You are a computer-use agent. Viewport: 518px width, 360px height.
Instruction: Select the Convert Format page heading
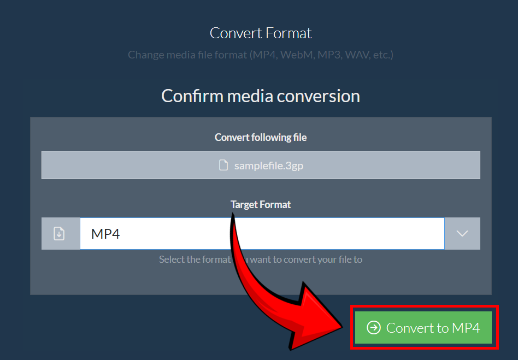tap(261, 33)
